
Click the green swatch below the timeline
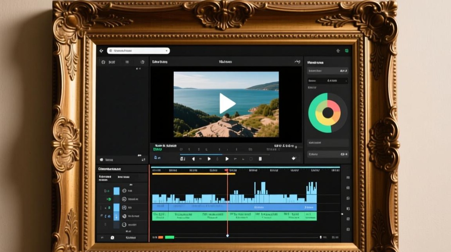169,237
